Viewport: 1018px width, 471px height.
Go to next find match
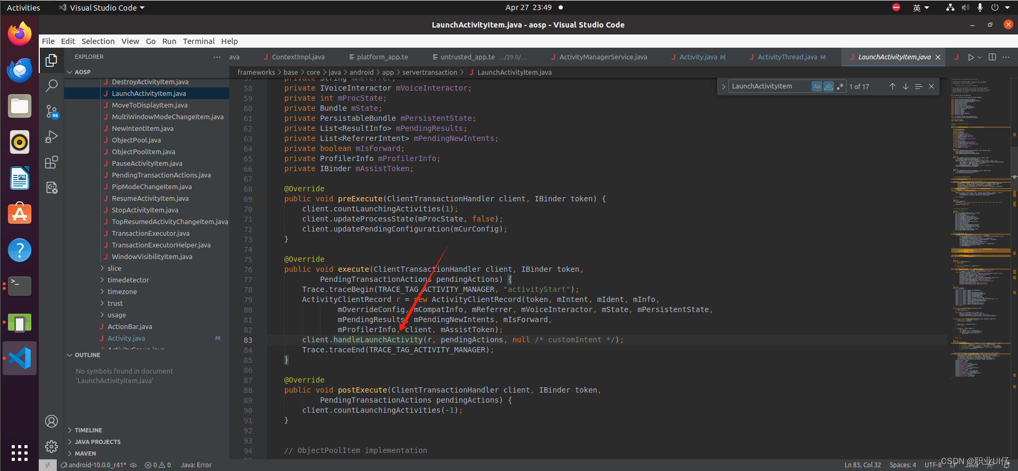pos(906,86)
